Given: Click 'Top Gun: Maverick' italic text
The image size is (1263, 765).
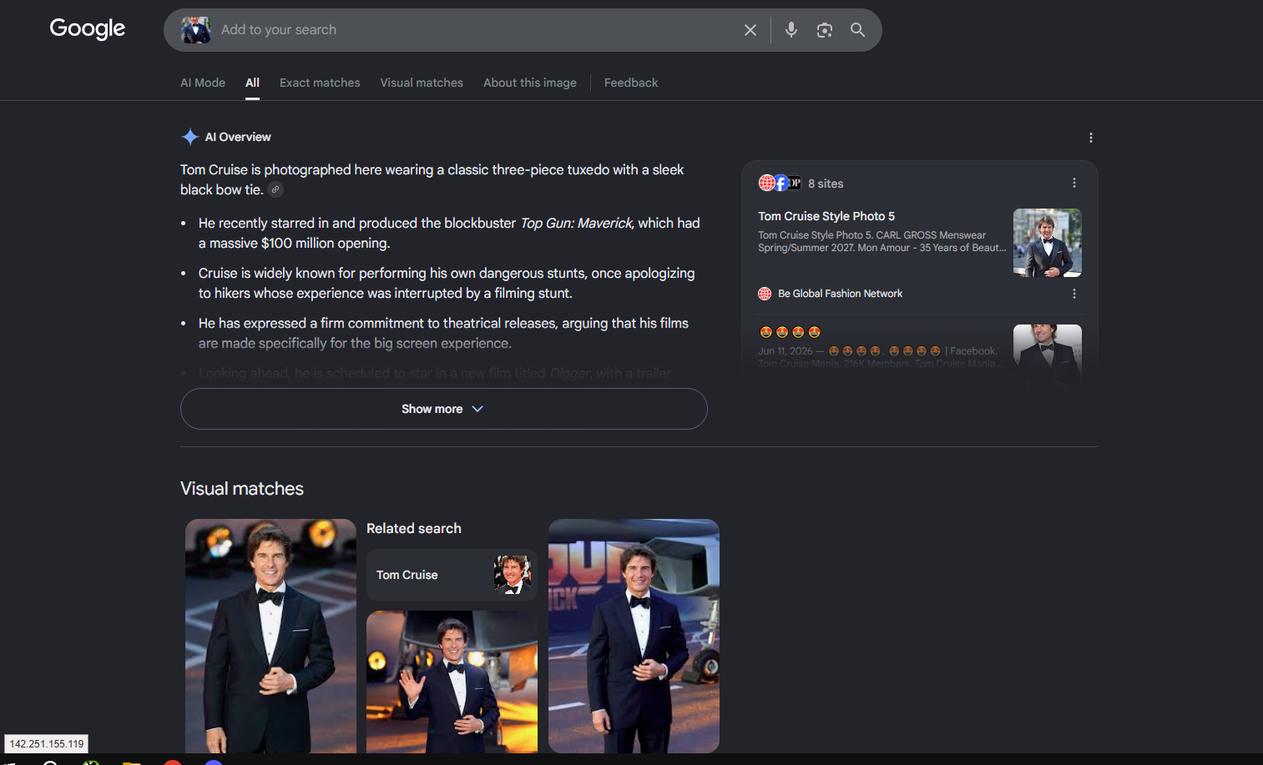Looking at the screenshot, I should pos(577,223).
